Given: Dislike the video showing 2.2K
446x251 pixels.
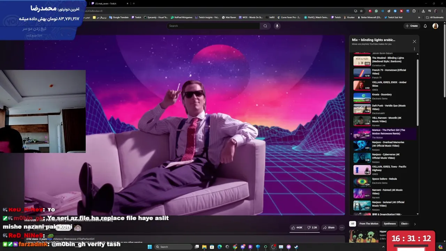Looking at the screenshot, I should [312, 228].
